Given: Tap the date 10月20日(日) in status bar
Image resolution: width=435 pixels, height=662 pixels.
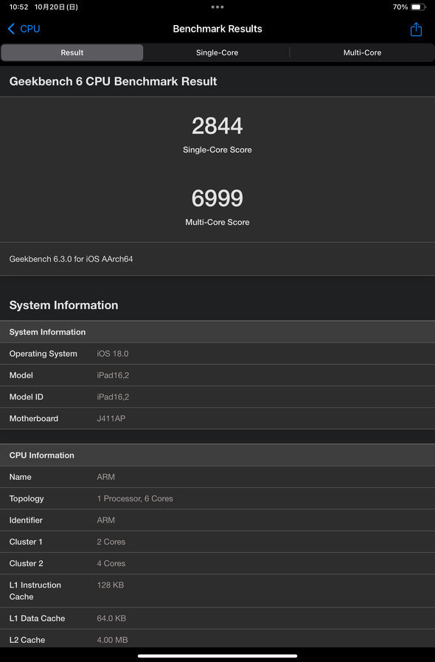Looking at the screenshot, I should [56, 7].
